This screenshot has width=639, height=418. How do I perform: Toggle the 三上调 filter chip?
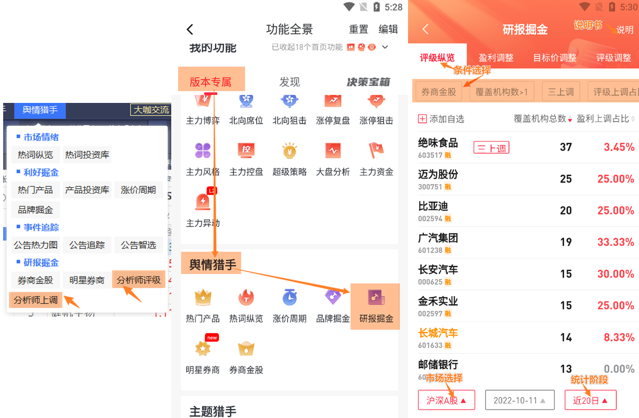tap(561, 92)
